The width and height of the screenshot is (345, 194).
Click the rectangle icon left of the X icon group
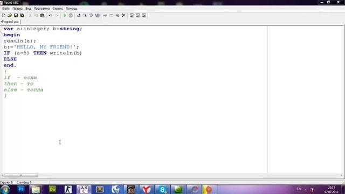(x=112, y=16)
